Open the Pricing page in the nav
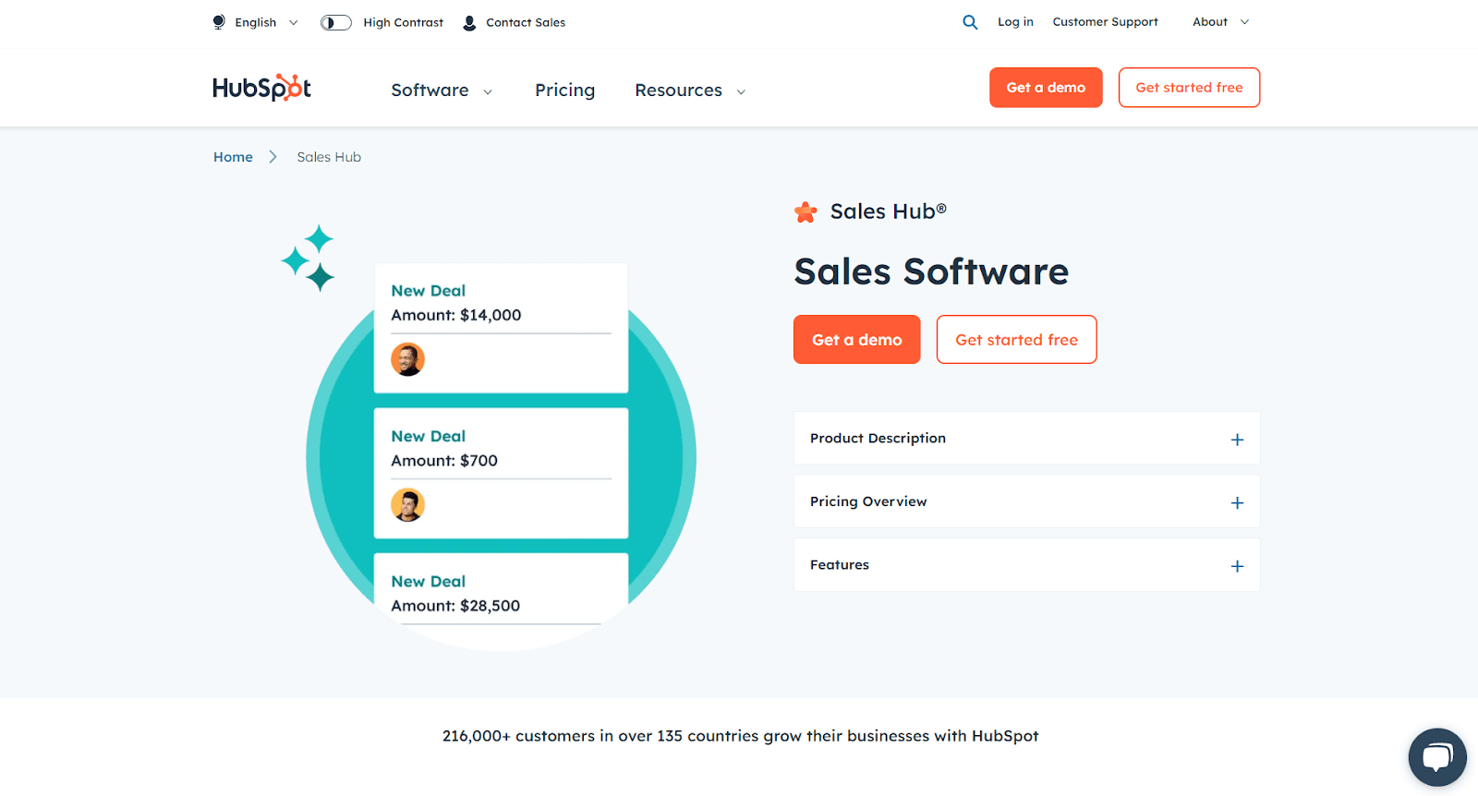 pos(564,90)
